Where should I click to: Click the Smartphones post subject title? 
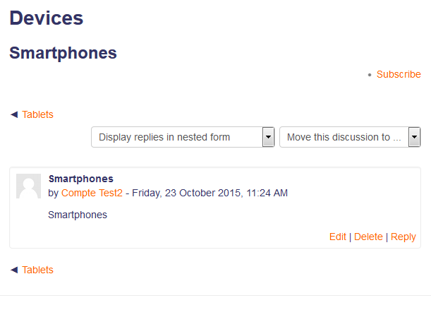coord(81,179)
